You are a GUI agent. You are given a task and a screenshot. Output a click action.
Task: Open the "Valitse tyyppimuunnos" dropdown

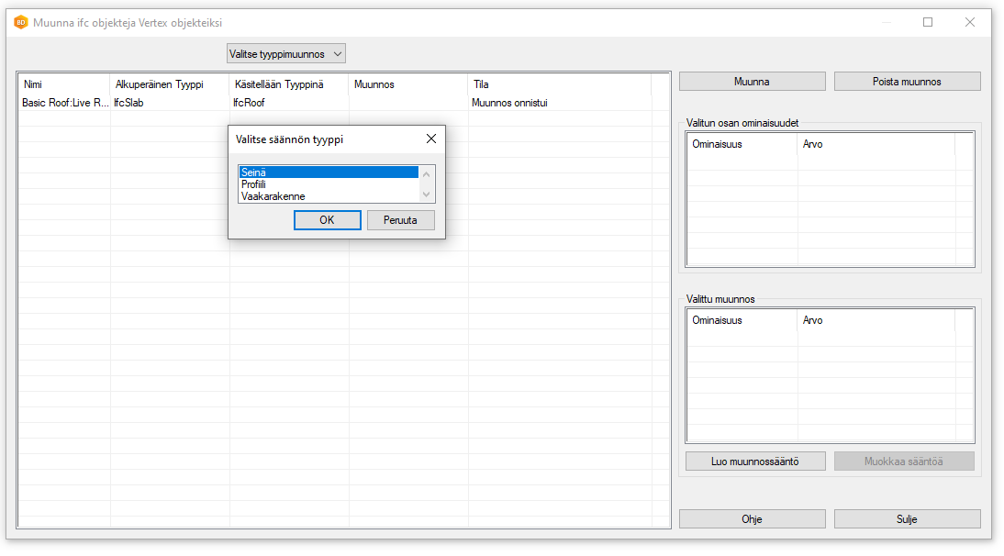[x=285, y=54]
